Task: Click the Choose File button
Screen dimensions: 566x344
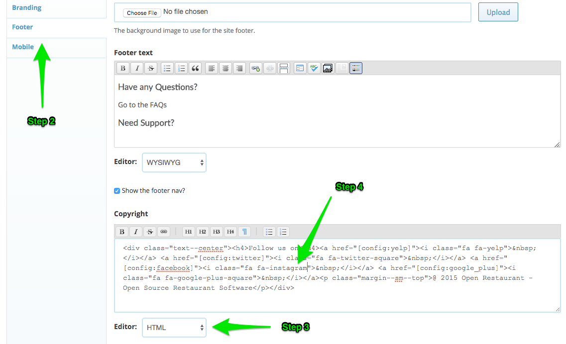Action: (142, 12)
